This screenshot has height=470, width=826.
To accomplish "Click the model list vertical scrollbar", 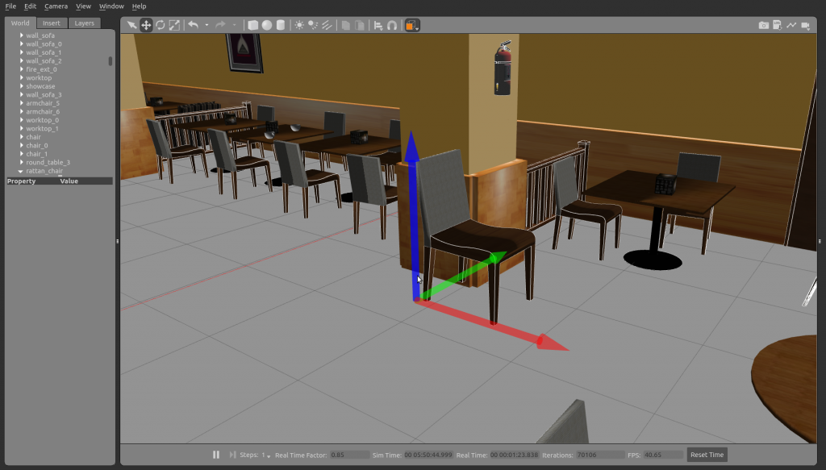I will (111, 61).
